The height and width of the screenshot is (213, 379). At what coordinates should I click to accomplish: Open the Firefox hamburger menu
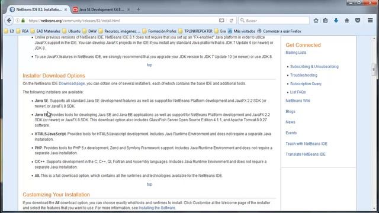click(370, 21)
